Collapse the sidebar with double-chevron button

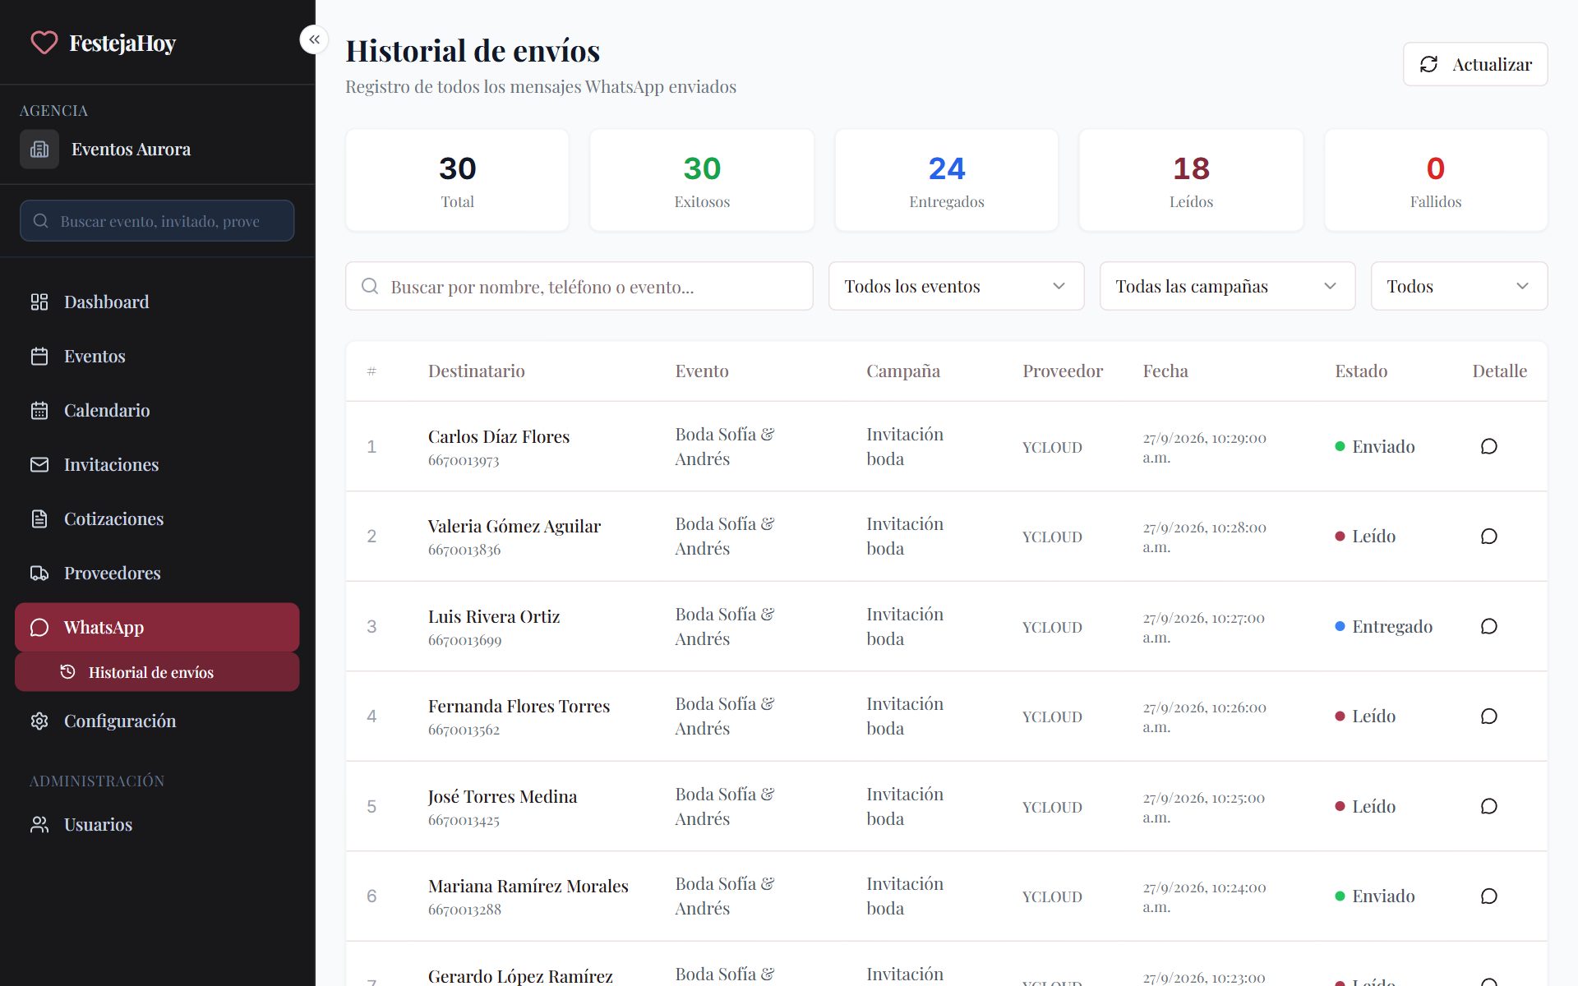tap(314, 39)
